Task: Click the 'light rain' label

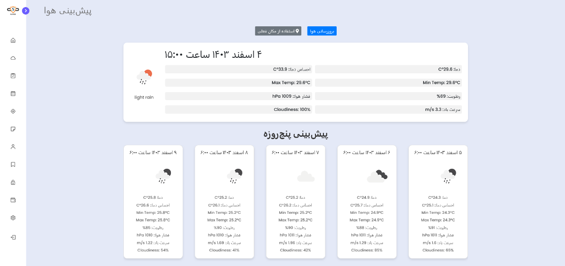Action: pos(144,97)
